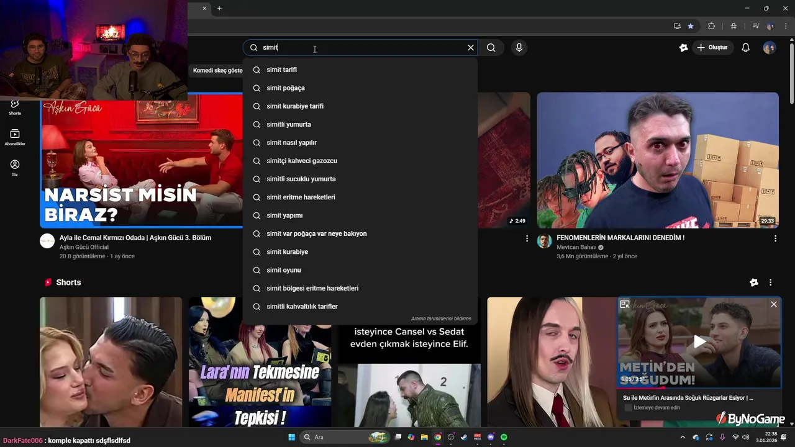Choose "simit var poğaça var neye bakıyon" suggestion
Viewport: 795px width, 447px height.
pyautogui.click(x=360, y=233)
